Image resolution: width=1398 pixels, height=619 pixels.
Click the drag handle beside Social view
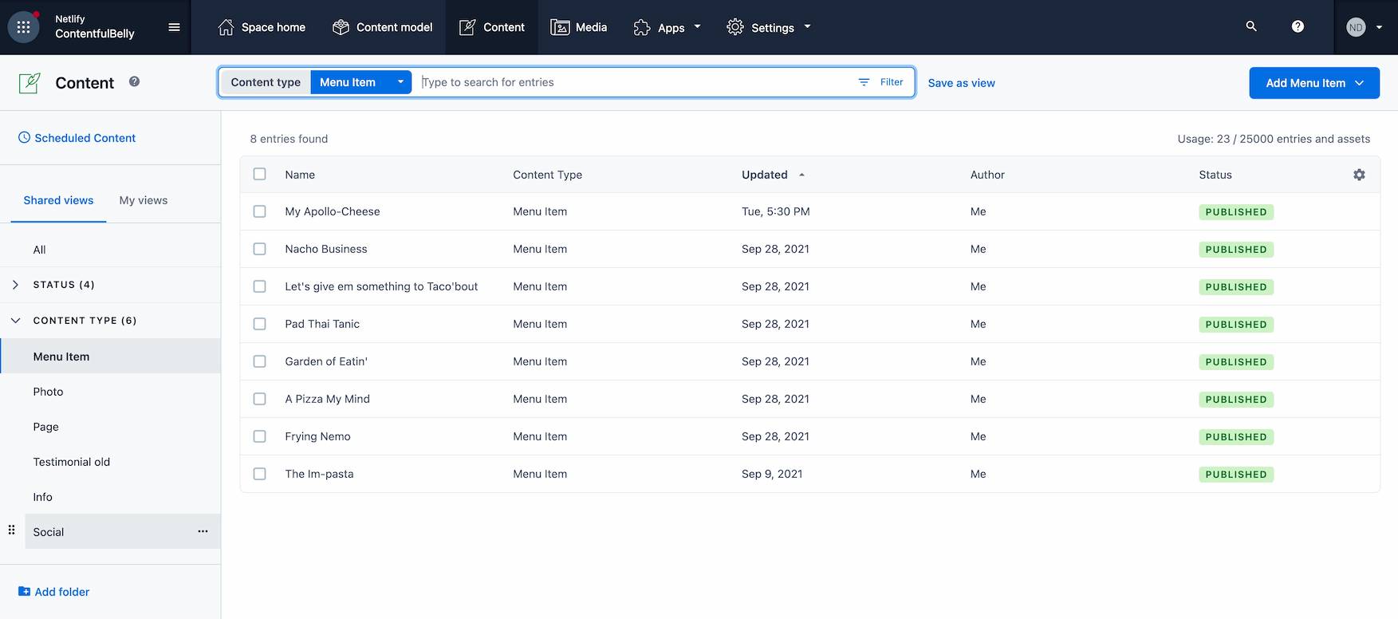pyautogui.click(x=11, y=530)
